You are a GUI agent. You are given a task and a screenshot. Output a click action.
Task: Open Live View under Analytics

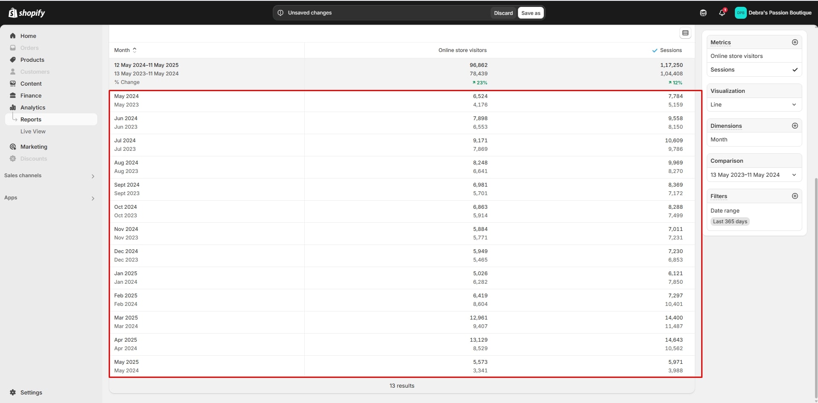33,132
